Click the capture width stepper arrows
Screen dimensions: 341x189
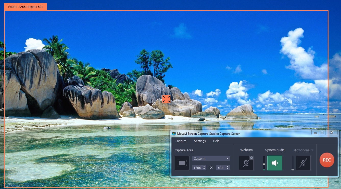(x=204, y=168)
